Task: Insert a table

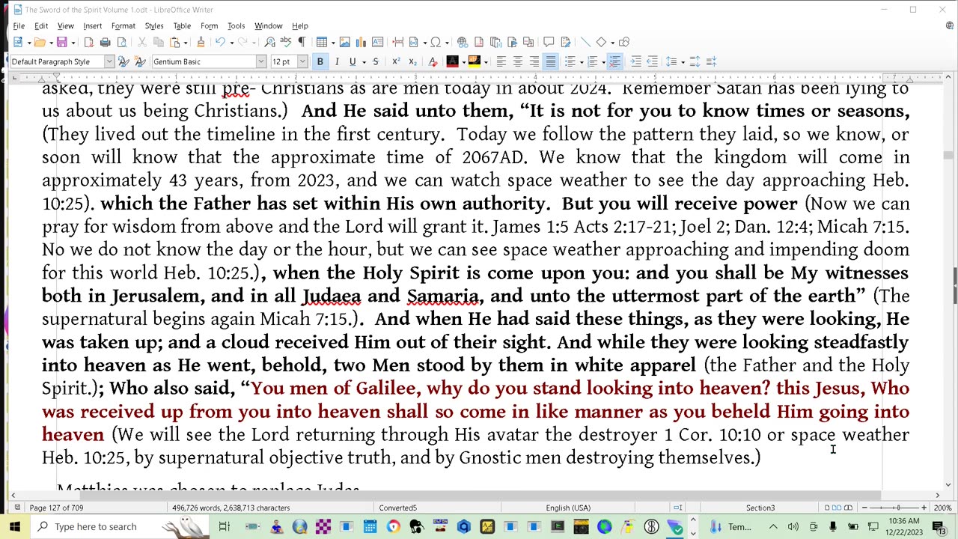Action: (321, 42)
